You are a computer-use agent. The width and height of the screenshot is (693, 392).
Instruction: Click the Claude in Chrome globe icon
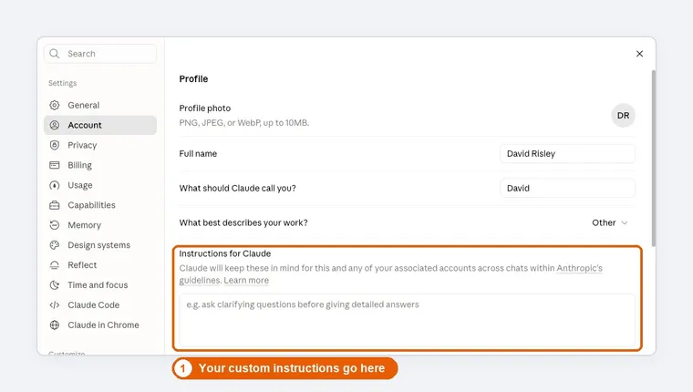55,325
